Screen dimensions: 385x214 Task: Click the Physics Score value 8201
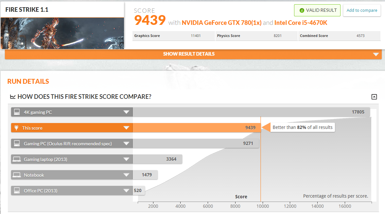tap(277, 36)
